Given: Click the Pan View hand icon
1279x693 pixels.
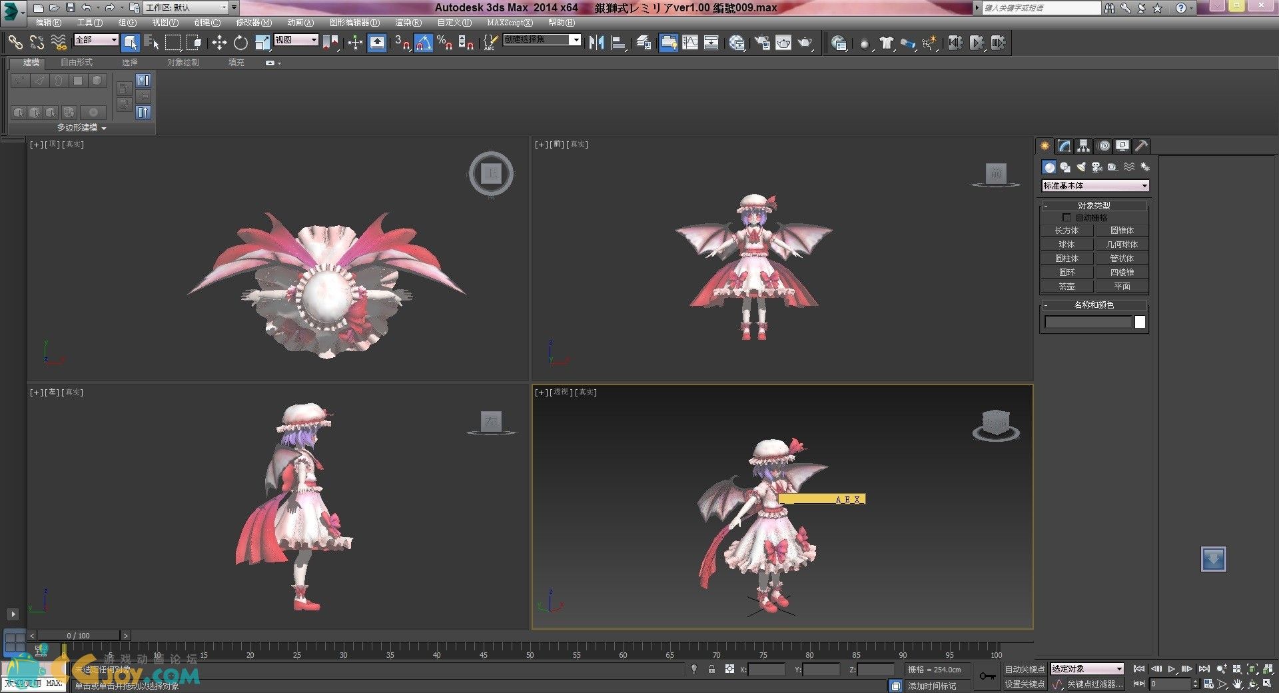Looking at the screenshot, I should pyautogui.click(x=1238, y=684).
